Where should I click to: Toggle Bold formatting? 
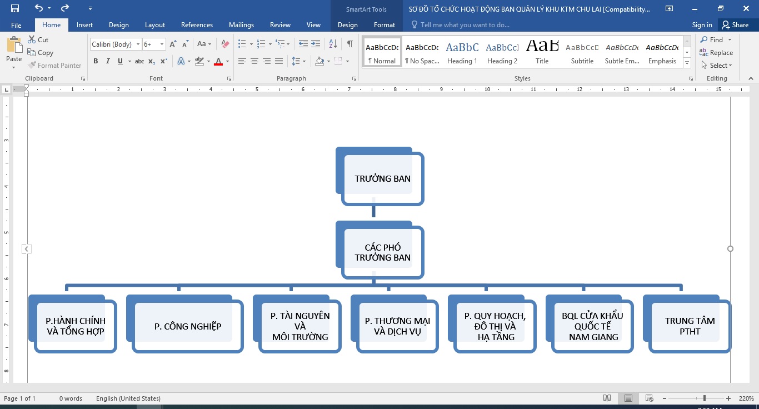(96, 61)
